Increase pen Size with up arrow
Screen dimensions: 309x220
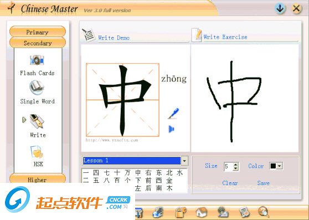pyautogui.click(x=235, y=165)
